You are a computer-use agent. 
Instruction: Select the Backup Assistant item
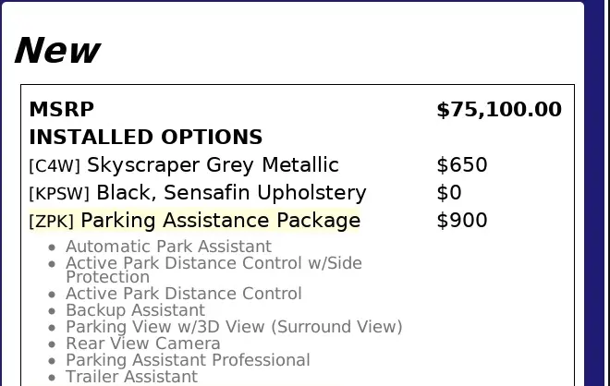(x=135, y=310)
